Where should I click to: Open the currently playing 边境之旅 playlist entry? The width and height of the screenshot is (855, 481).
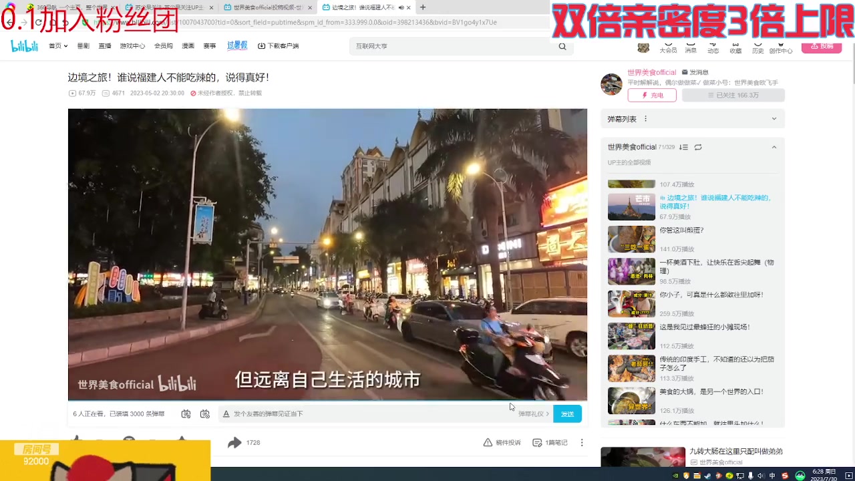693,207
